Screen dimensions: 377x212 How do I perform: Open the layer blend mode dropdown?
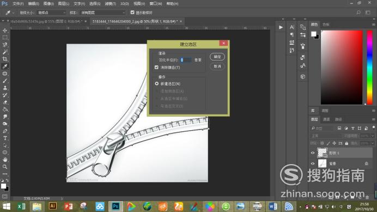click(325, 136)
